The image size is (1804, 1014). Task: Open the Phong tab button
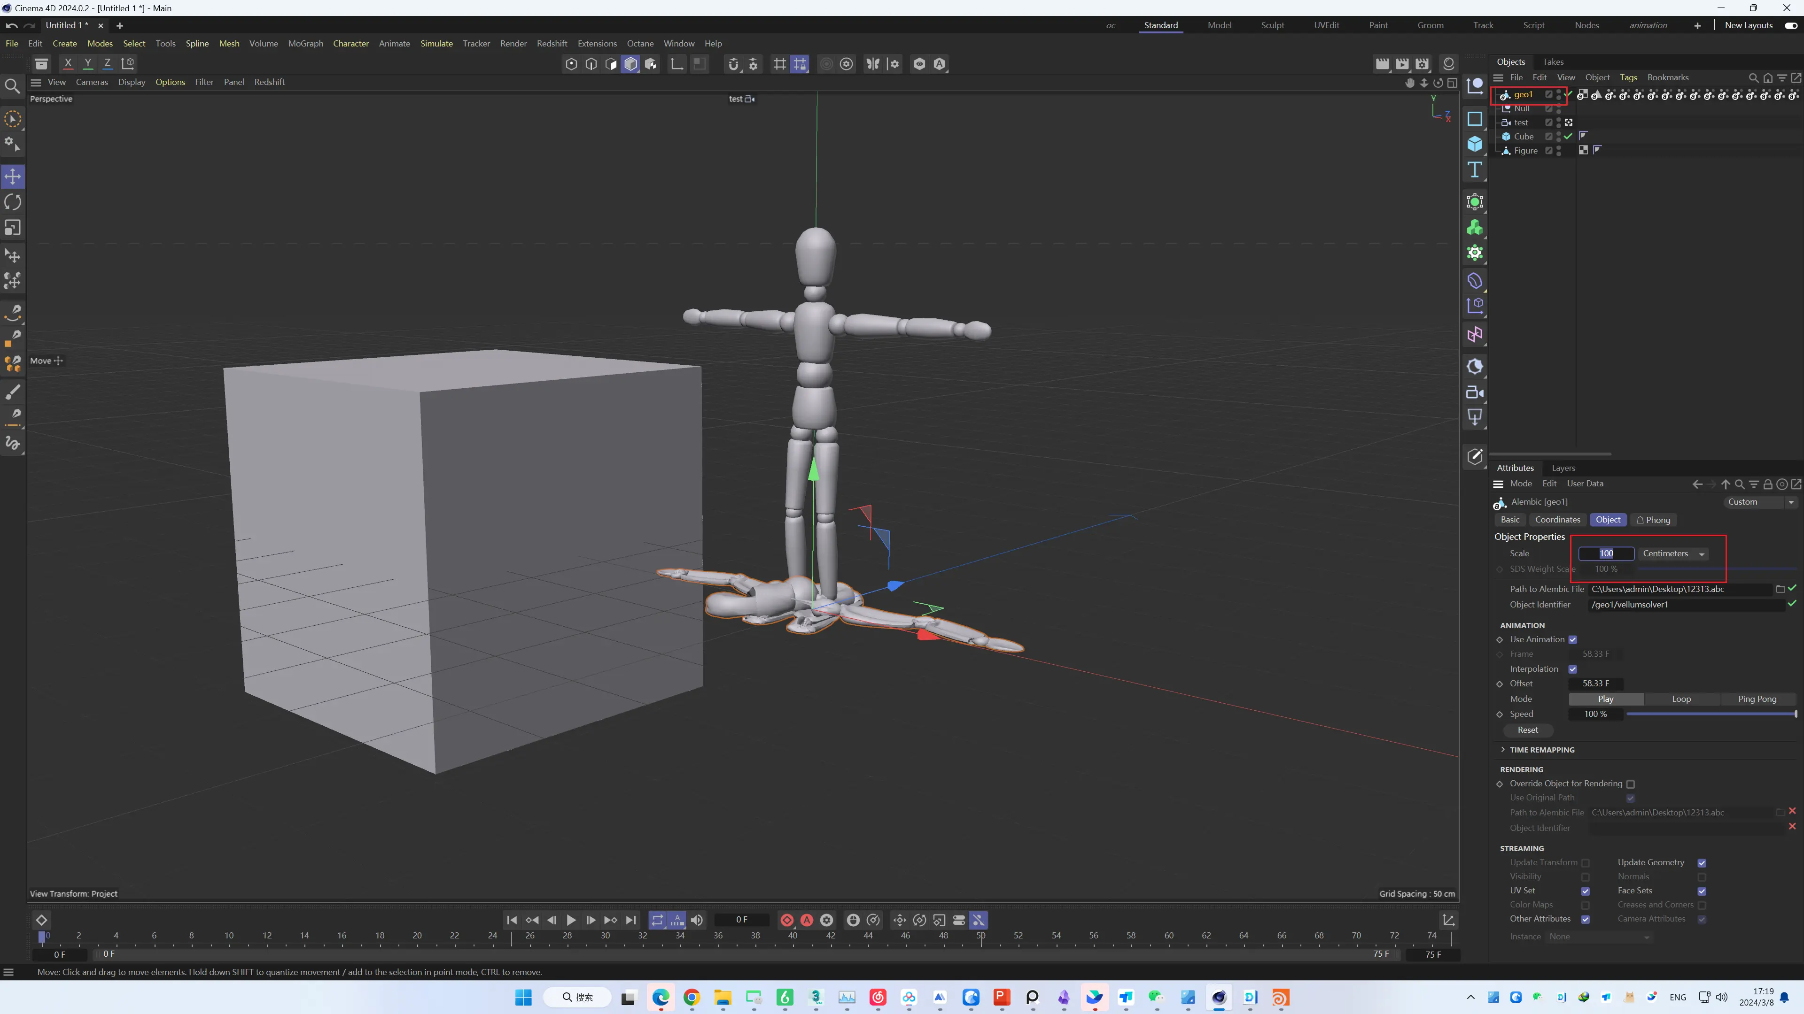(1653, 520)
